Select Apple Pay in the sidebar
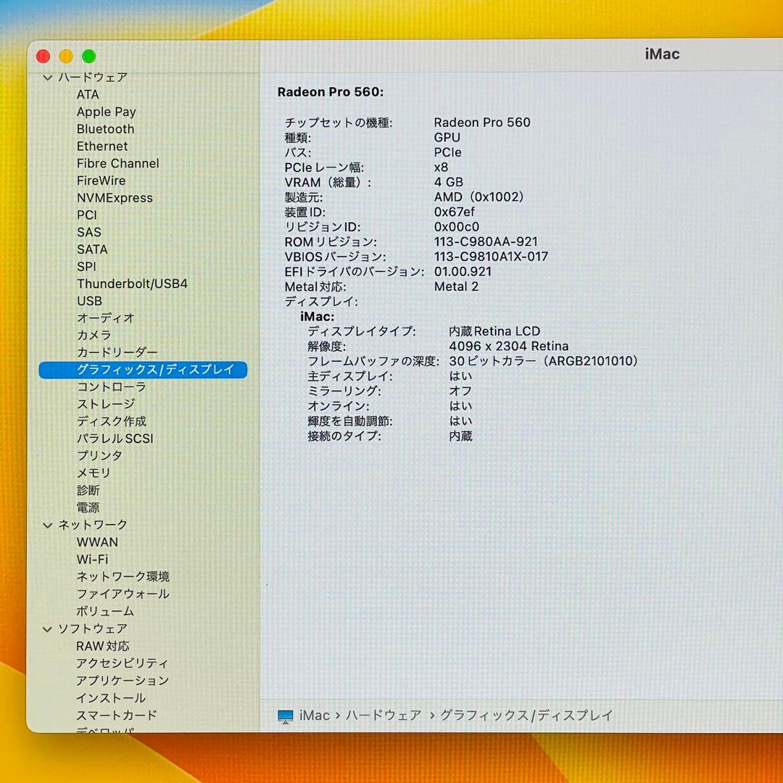783x783 pixels. [x=106, y=111]
